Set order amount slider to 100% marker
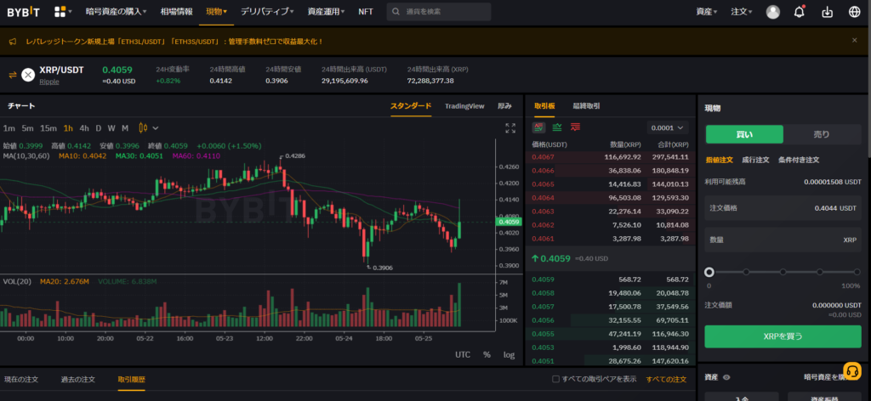Image resolution: width=871 pixels, height=401 pixels. point(857,272)
